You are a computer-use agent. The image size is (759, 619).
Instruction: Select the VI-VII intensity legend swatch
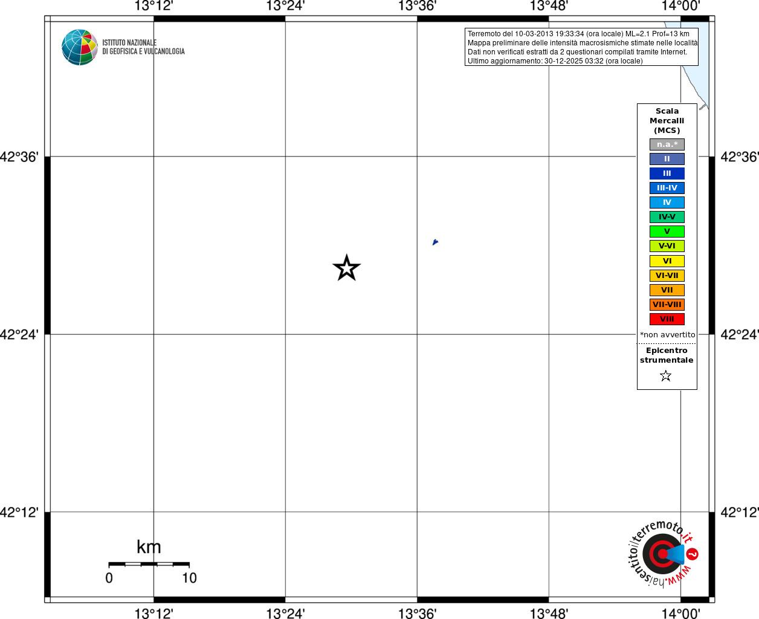pos(667,276)
